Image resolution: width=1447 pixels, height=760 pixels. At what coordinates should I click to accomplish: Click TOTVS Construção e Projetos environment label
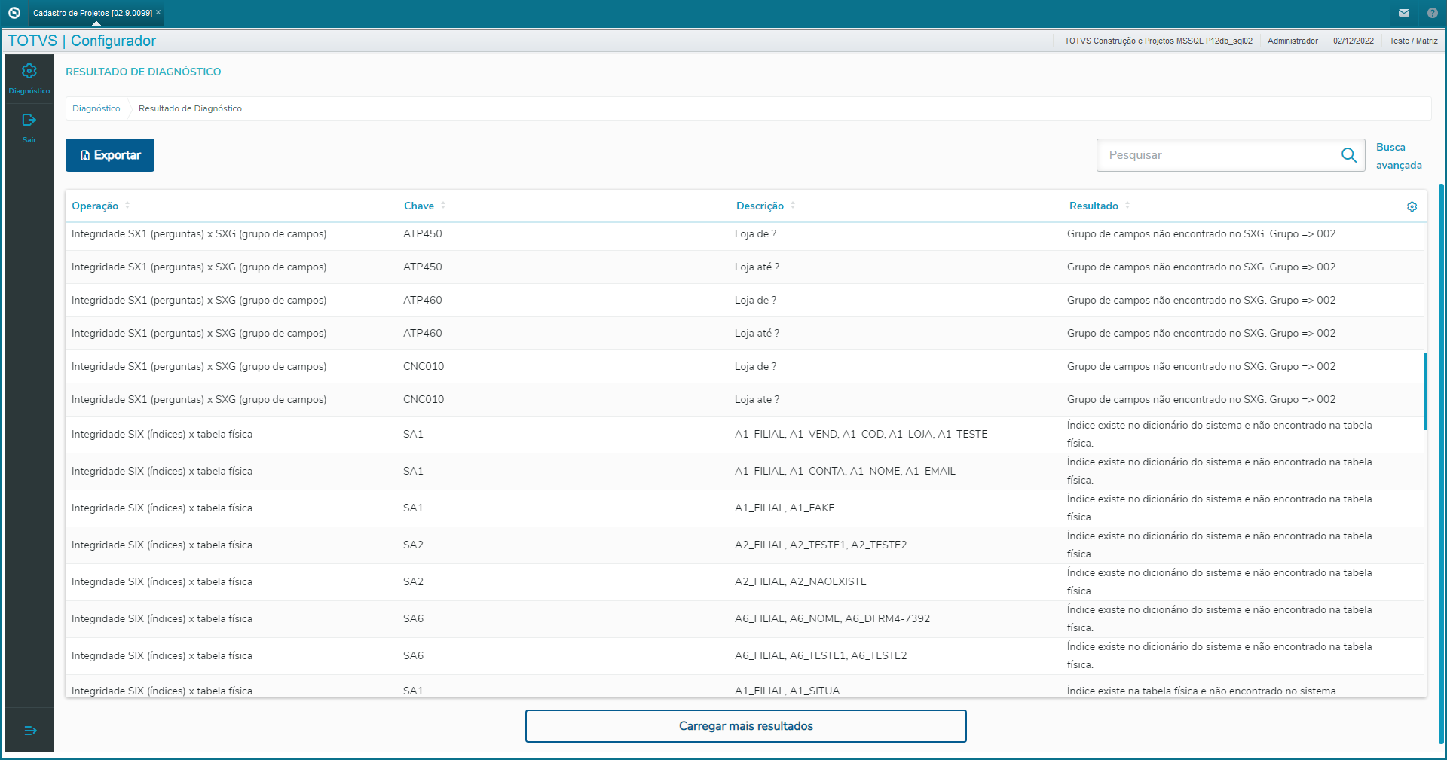point(1158,41)
